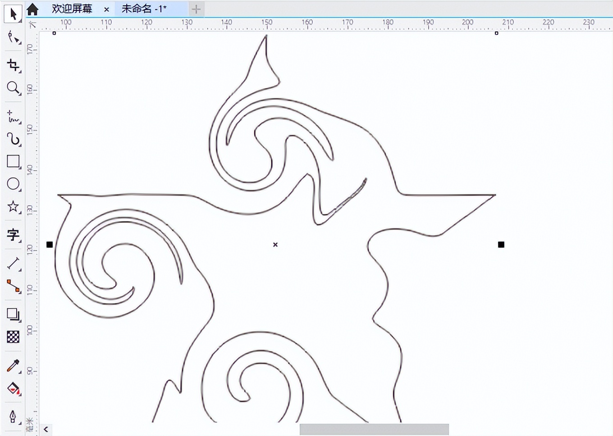
Task: Activate the Crop tool
Action: (13, 65)
